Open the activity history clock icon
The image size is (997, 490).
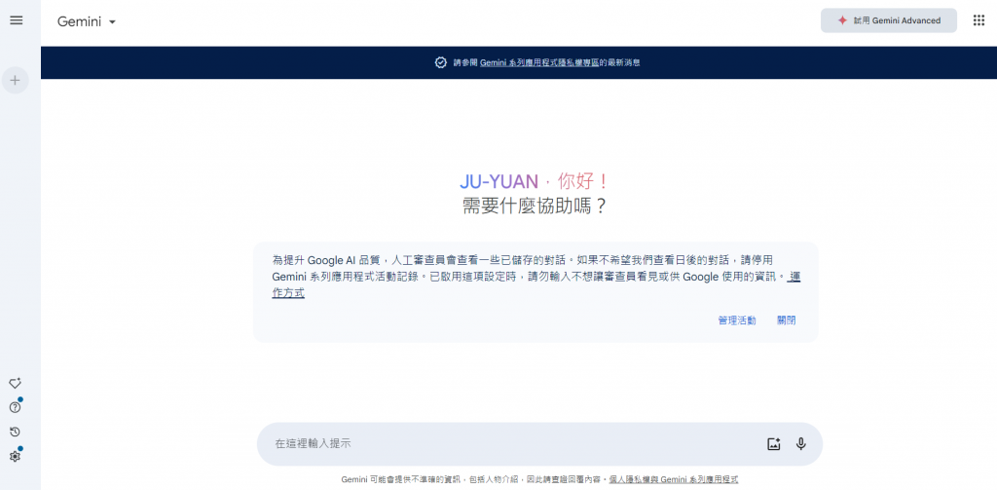(x=16, y=433)
